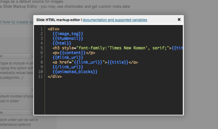Place cursor on {{html}} variable
The image size is (218, 129).
[62, 43]
